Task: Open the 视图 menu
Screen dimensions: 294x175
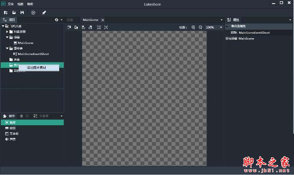Action: point(21,4)
